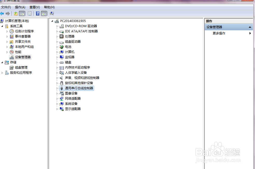The image size is (255, 169).
Task: Open the 更多操作 submenu
Action: [x=229, y=33]
